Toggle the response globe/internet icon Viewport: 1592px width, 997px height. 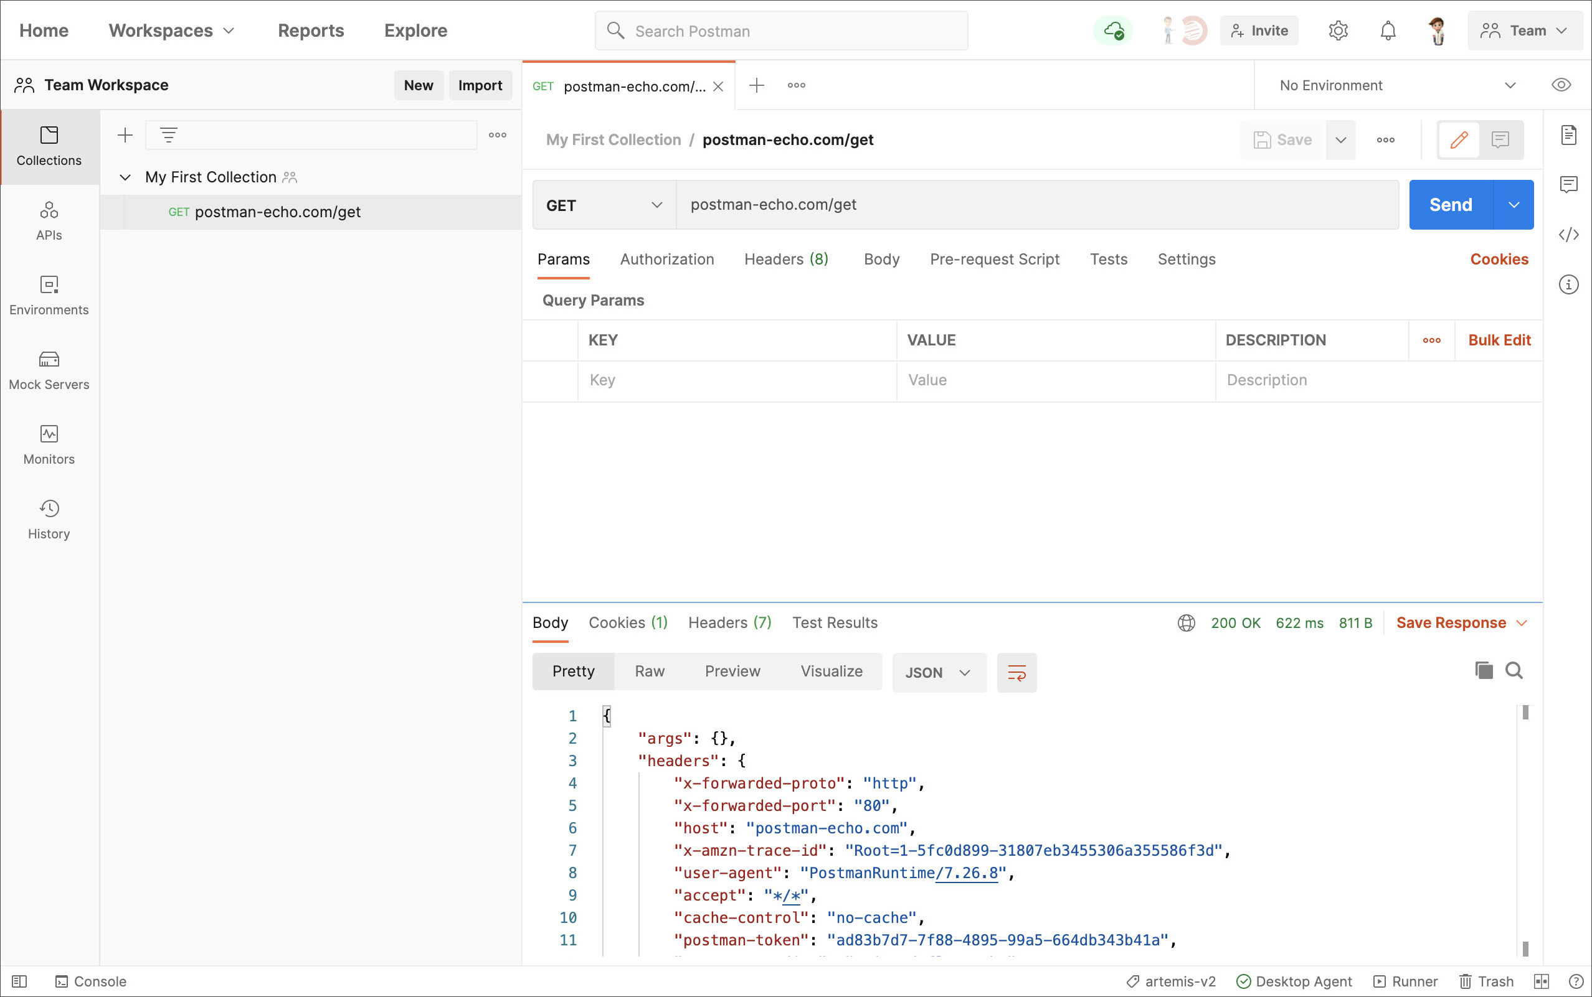pos(1185,621)
